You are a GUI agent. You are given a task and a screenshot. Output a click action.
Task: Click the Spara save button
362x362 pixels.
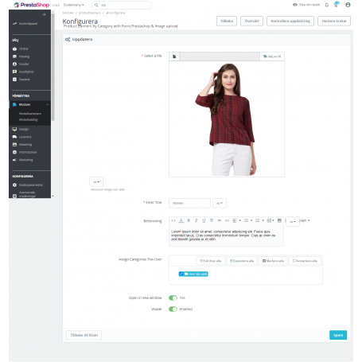pyautogui.click(x=338, y=335)
